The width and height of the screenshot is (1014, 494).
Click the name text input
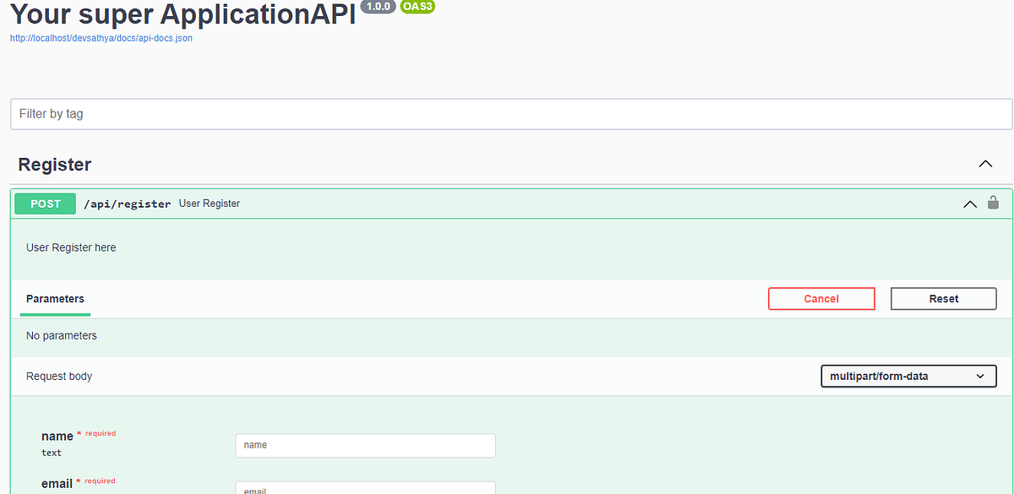pyautogui.click(x=365, y=445)
